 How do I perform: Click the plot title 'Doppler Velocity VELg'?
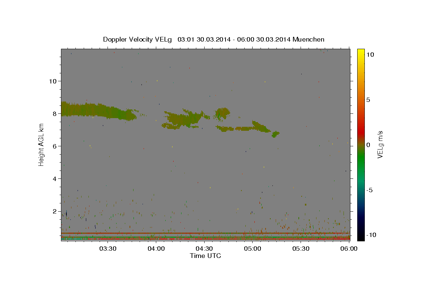[138, 39]
